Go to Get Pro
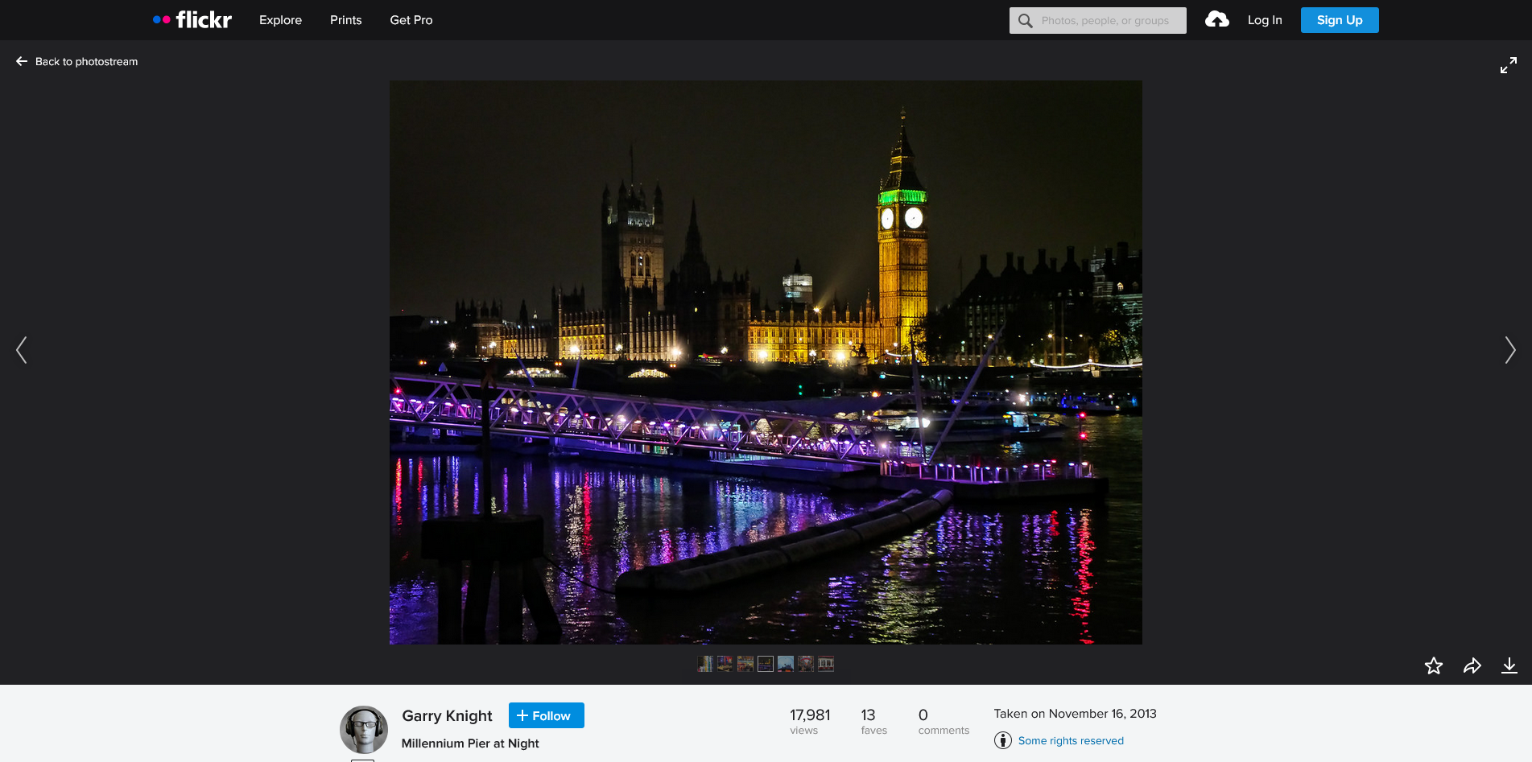Viewport: 1532px width, 762px height. tap(411, 20)
